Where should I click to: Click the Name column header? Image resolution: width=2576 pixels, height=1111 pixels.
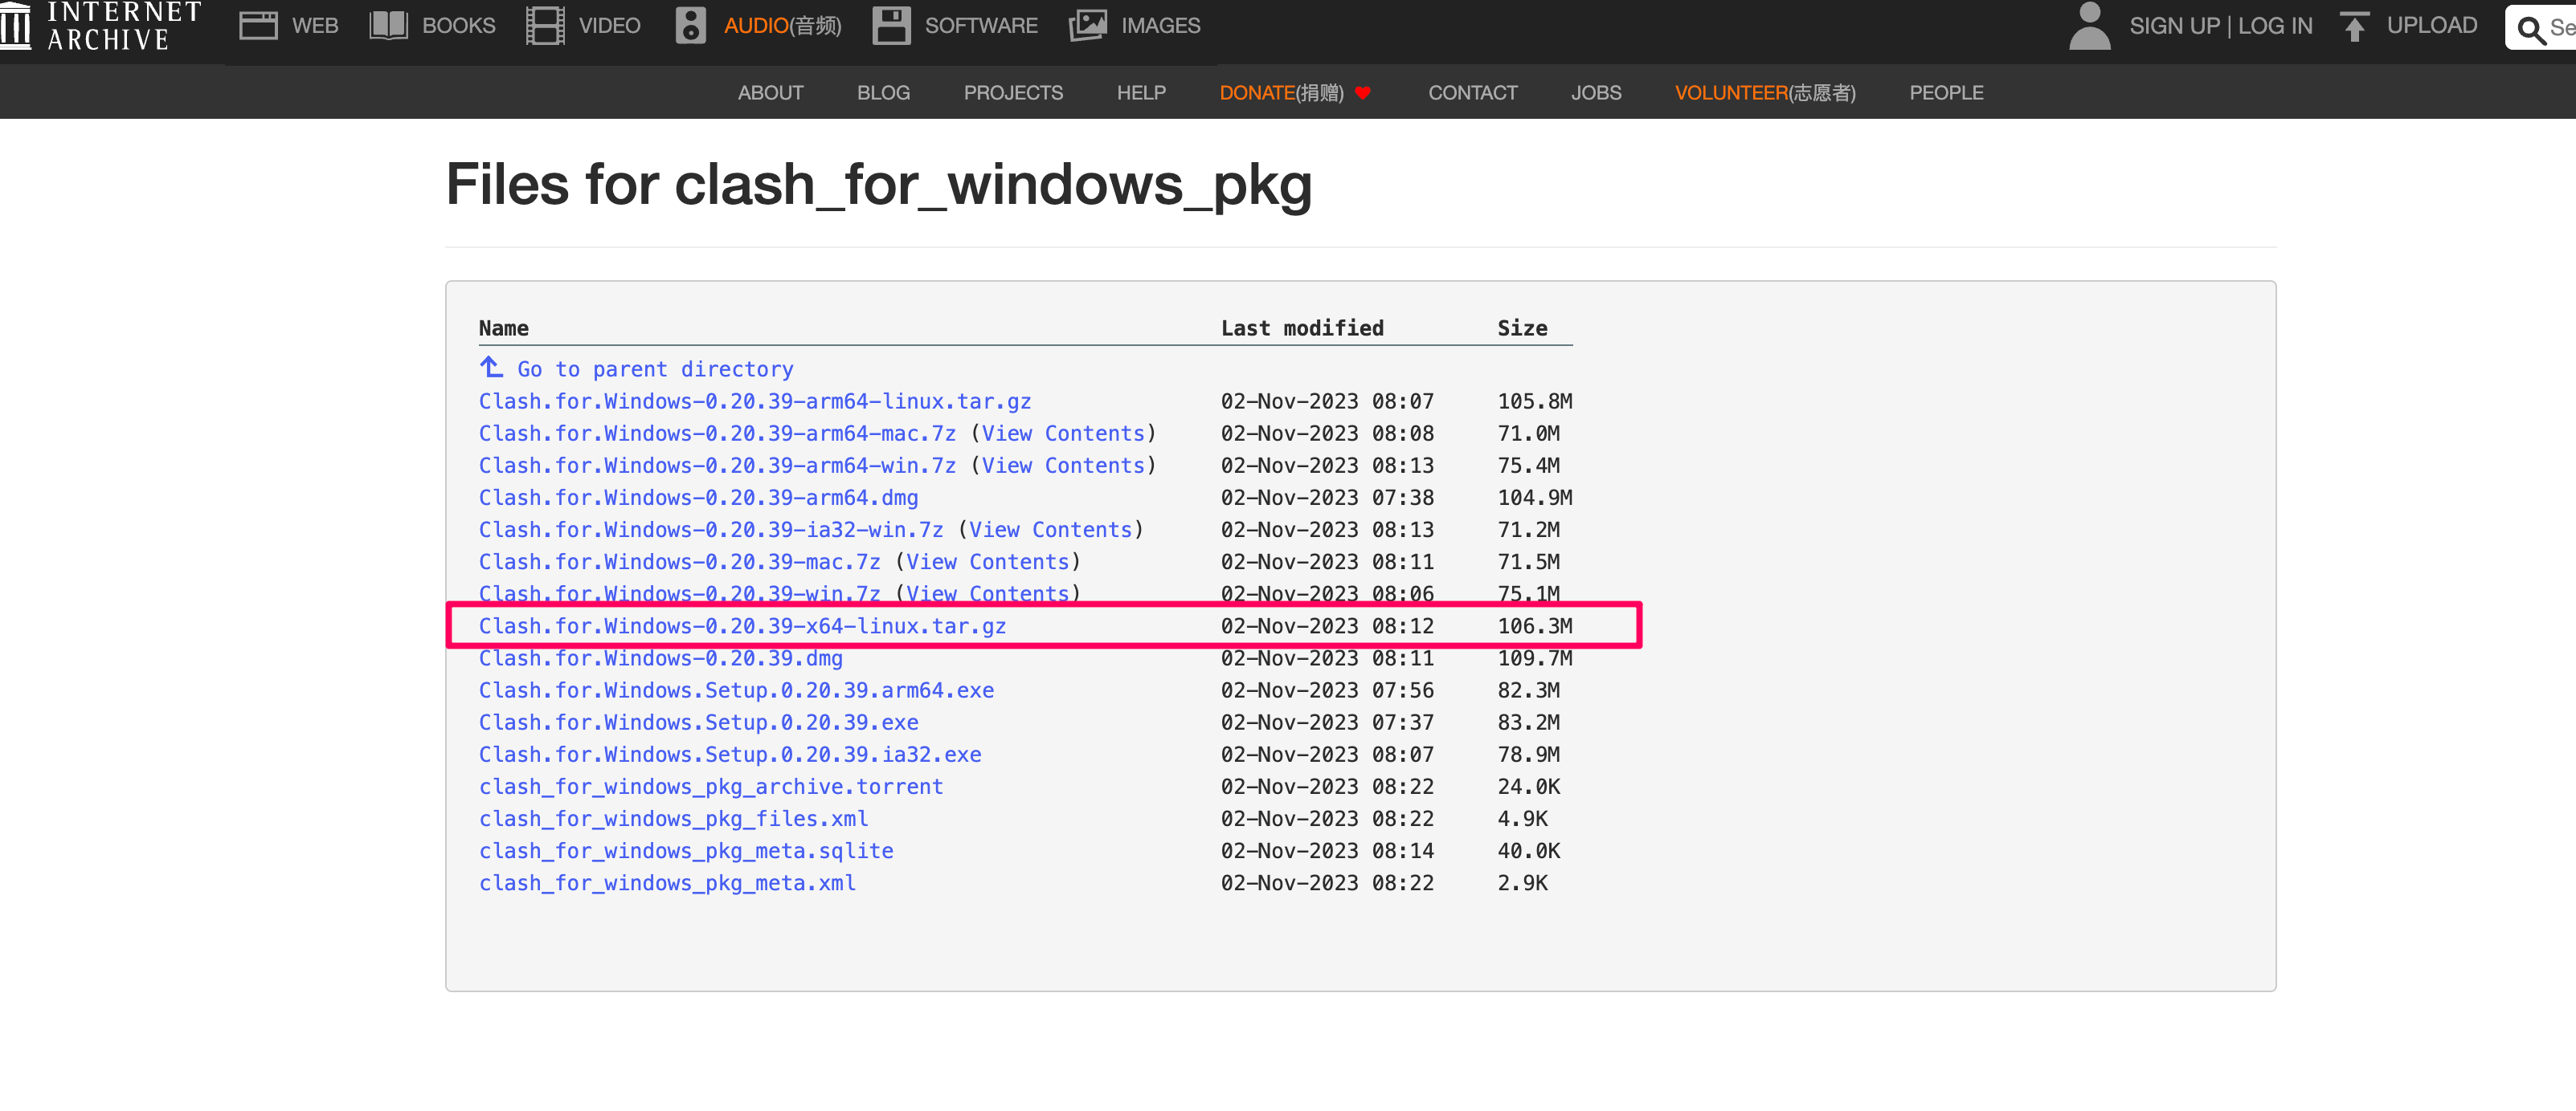[x=503, y=328]
